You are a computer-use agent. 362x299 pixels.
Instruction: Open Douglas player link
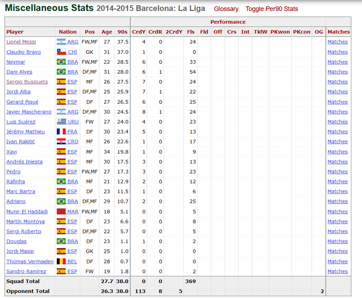(16, 241)
